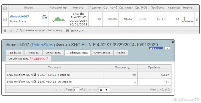This screenshot has height=103, width=201.
Task: Click the refresh arrows icon
Action: pyautogui.click(x=11, y=31)
